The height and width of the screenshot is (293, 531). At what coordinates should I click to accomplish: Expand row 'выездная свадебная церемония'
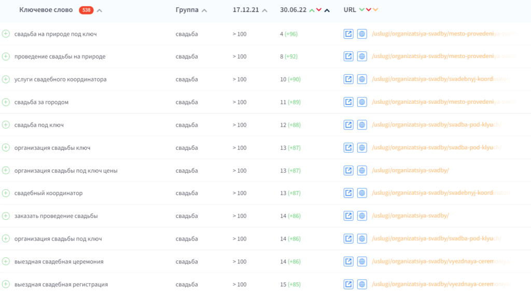click(x=6, y=261)
